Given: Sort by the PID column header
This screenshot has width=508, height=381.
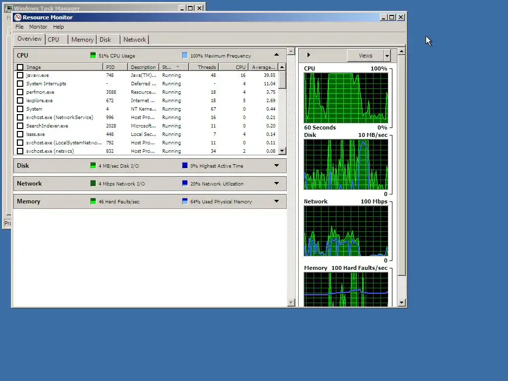Looking at the screenshot, I should coord(115,67).
